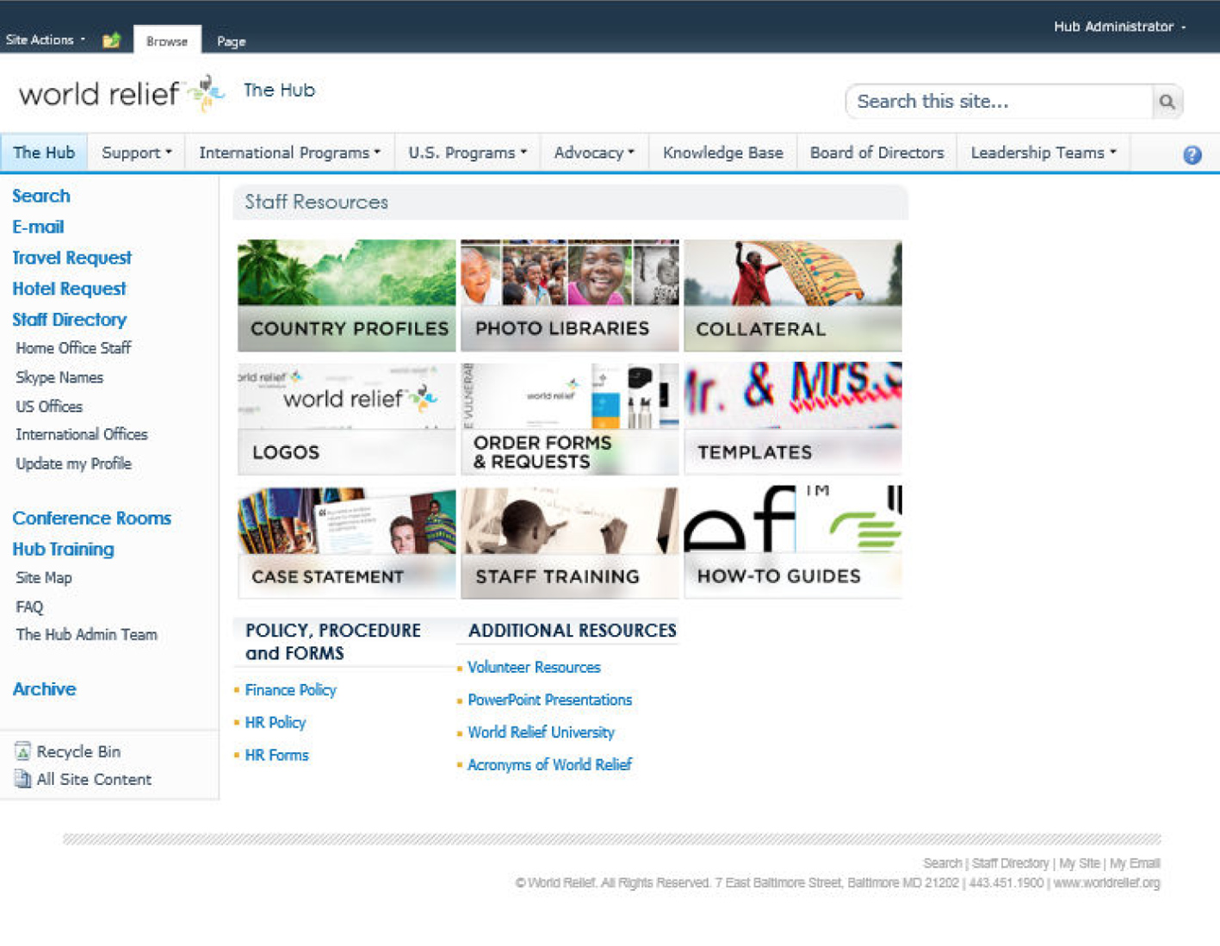
Task: Click the navigate up folder icon
Action: pyautogui.click(x=111, y=40)
